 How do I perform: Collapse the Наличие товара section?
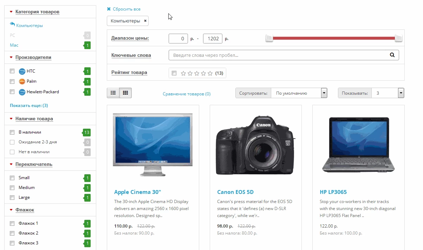point(34,119)
